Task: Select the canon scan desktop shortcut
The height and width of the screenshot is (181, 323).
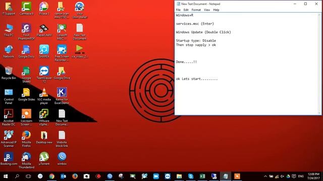Action: (x=62, y=10)
